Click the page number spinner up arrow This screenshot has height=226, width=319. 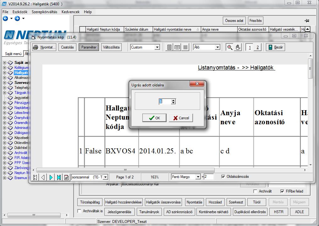tap(173, 100)
